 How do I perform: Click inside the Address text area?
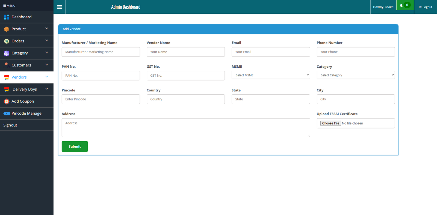point(186,127)
